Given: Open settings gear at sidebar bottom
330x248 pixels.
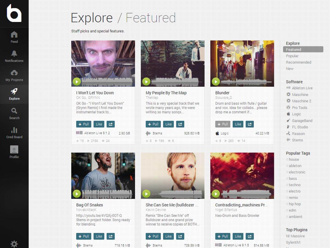Looking at the screenshot, I should pyautogui.click(x=14, y=244).
